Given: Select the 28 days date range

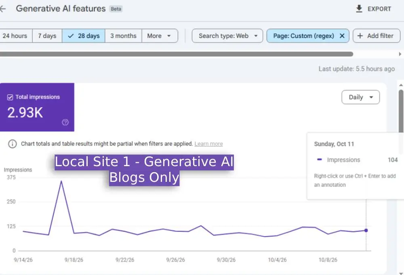Looking at the screenshot, I should coord(84,36).
